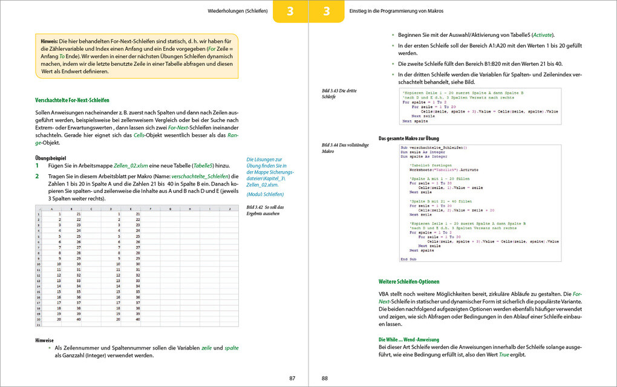Click the 'Hinweise' subheading on page 87
The height and width of the screenshot is (387, 617).
[x=44, y=340]
